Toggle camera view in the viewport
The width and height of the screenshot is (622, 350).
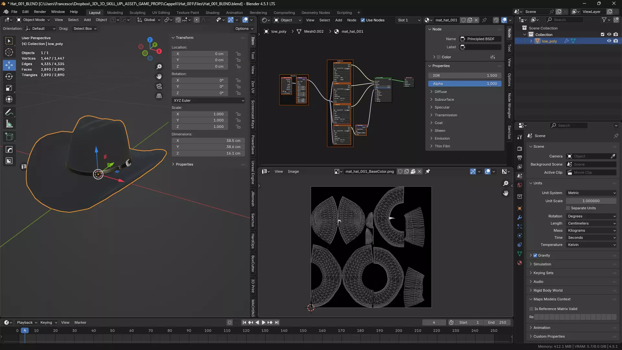(x=159, y=86)
